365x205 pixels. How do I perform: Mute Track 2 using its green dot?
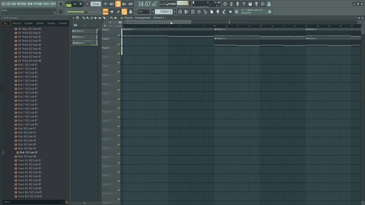click(119, 44)
